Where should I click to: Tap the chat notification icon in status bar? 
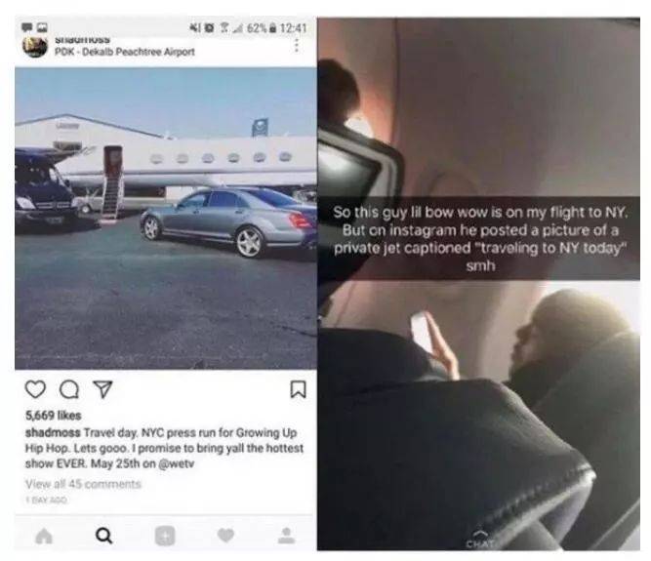(x=27, y=27)
